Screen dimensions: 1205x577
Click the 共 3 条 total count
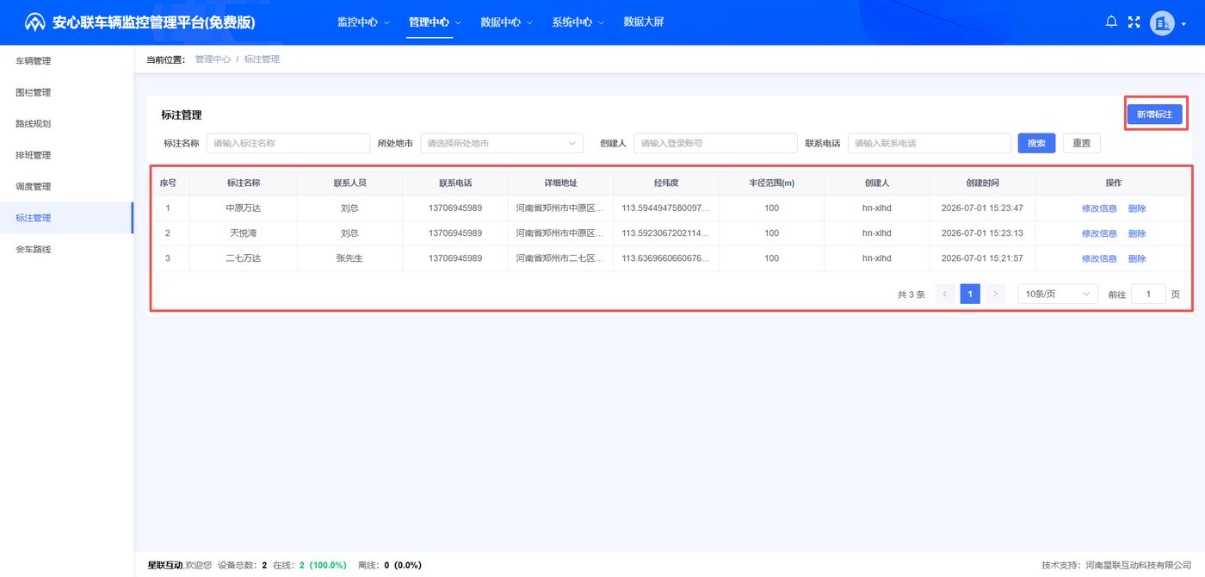pos(911,295)
